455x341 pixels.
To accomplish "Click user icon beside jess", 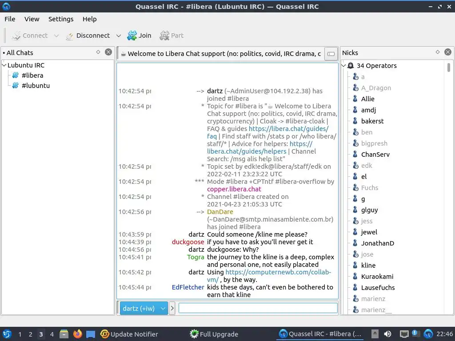I will coord(355,221).
